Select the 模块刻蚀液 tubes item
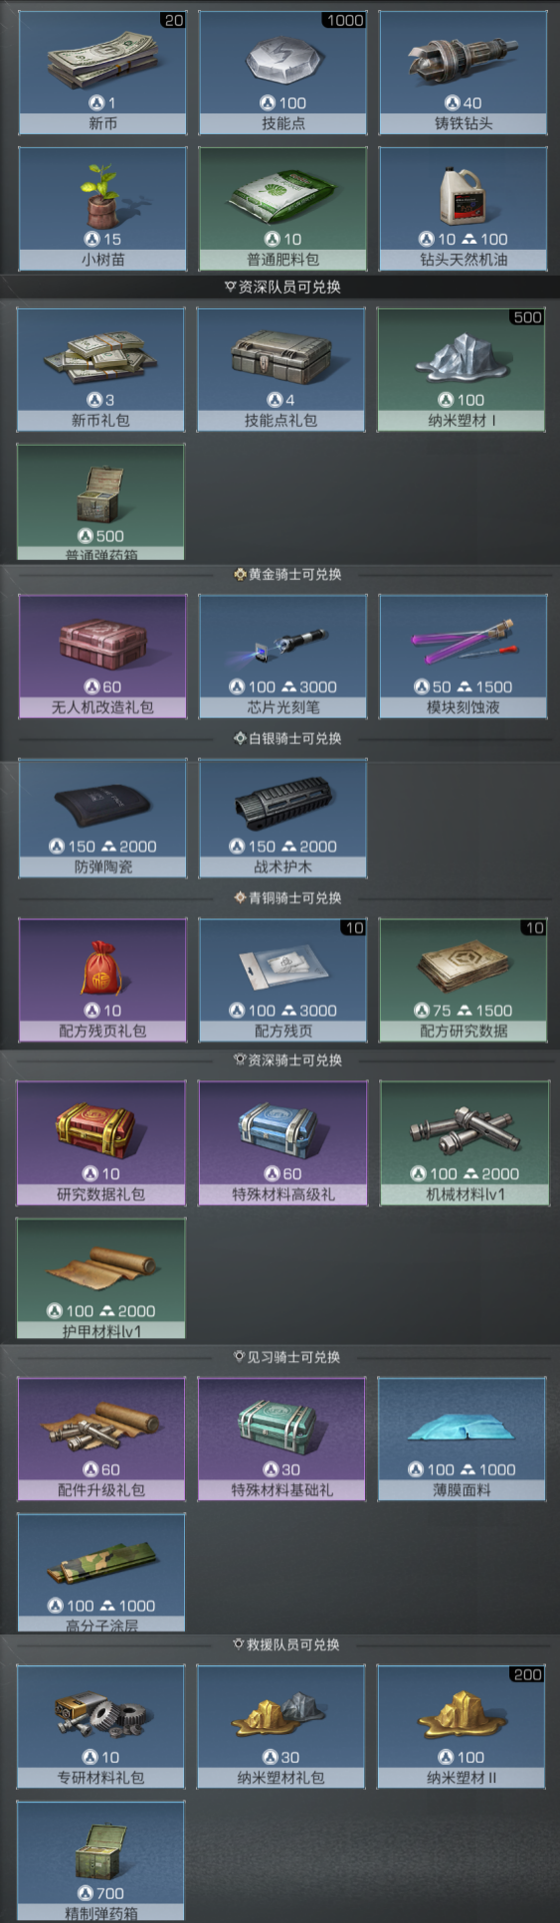Image resolution: width=560 pixels, height=1923 pixels. [x=463, y=657]
